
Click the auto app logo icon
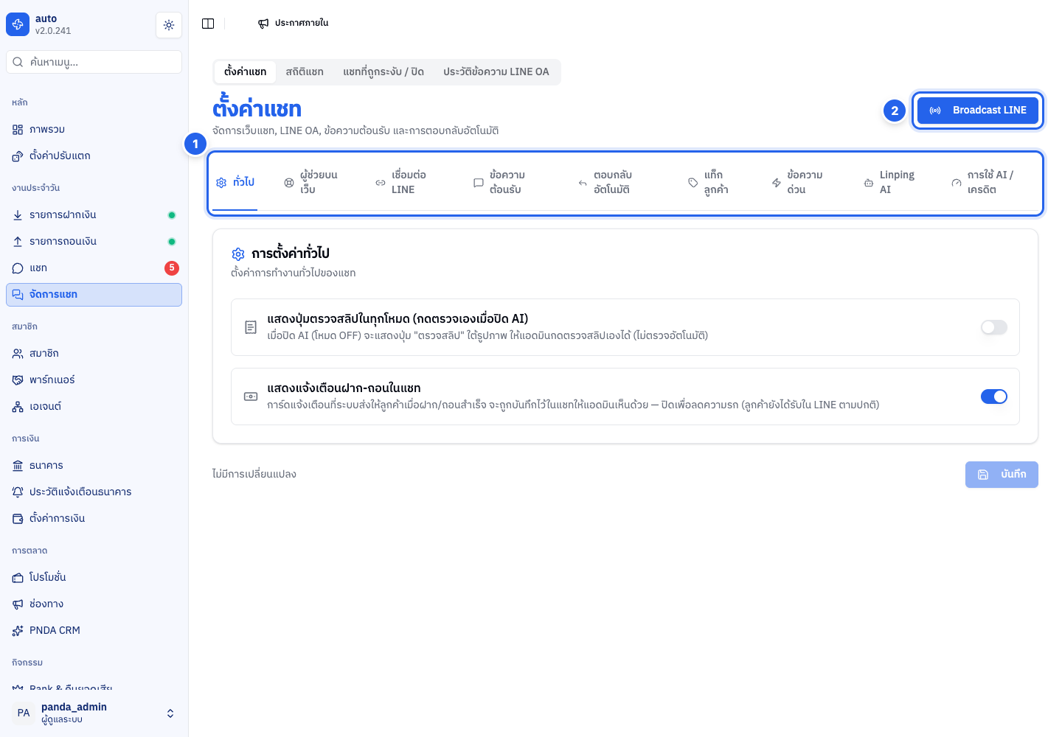pyautogui.click(x=18, y=24)
